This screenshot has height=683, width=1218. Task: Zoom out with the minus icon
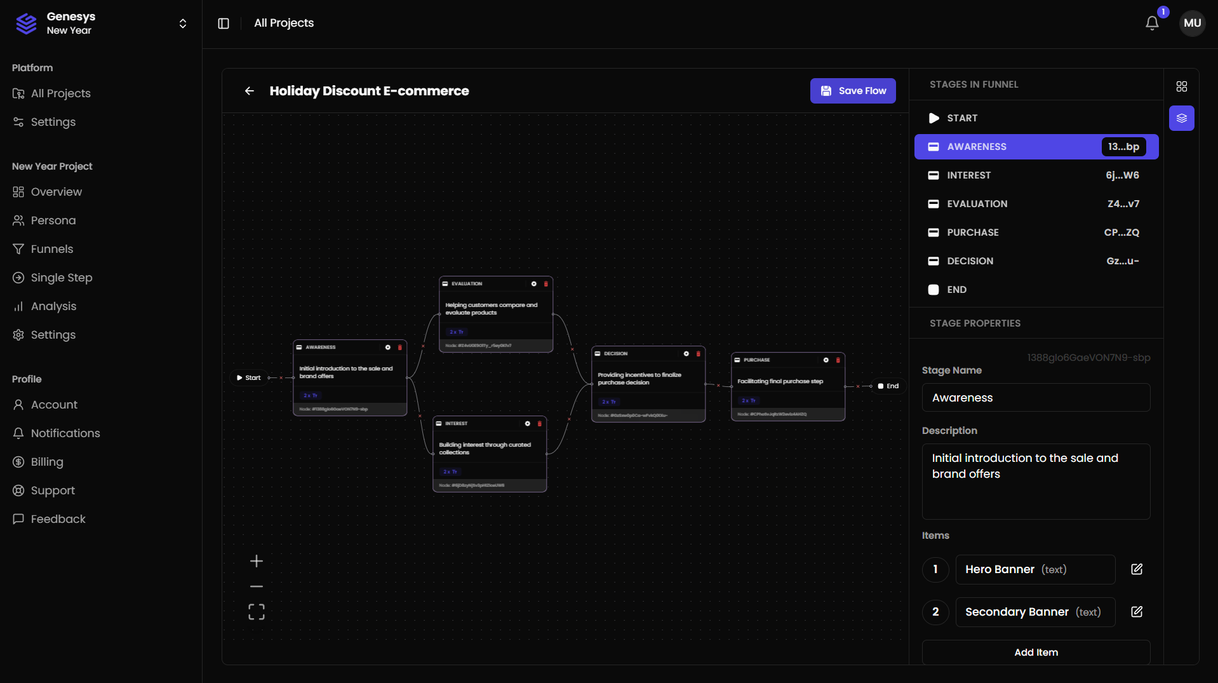257,586
